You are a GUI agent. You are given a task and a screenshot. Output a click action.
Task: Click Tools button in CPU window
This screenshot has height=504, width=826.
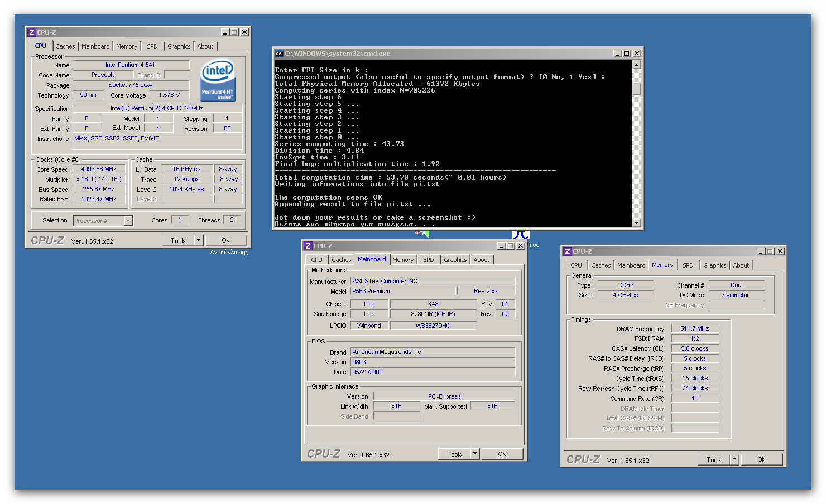tap(178, 240)
